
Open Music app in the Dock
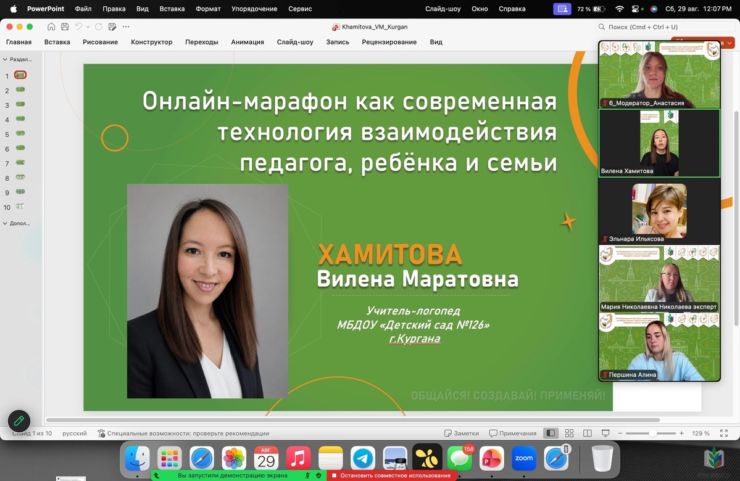(298, 458)
